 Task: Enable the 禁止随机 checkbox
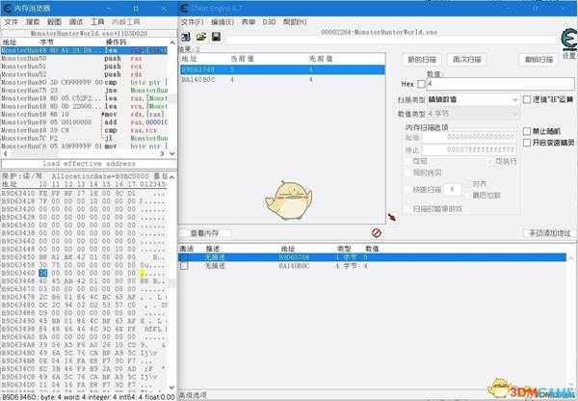pos(526,131)
